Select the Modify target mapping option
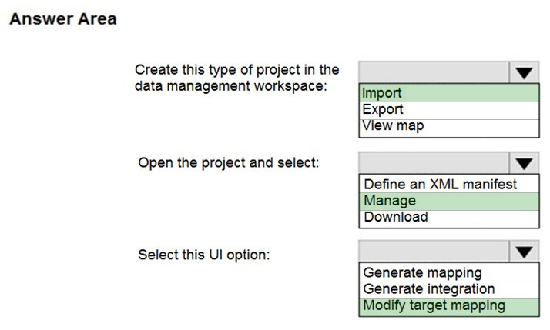The width and height of the screenshot is (550, 330). pos(449,307)
